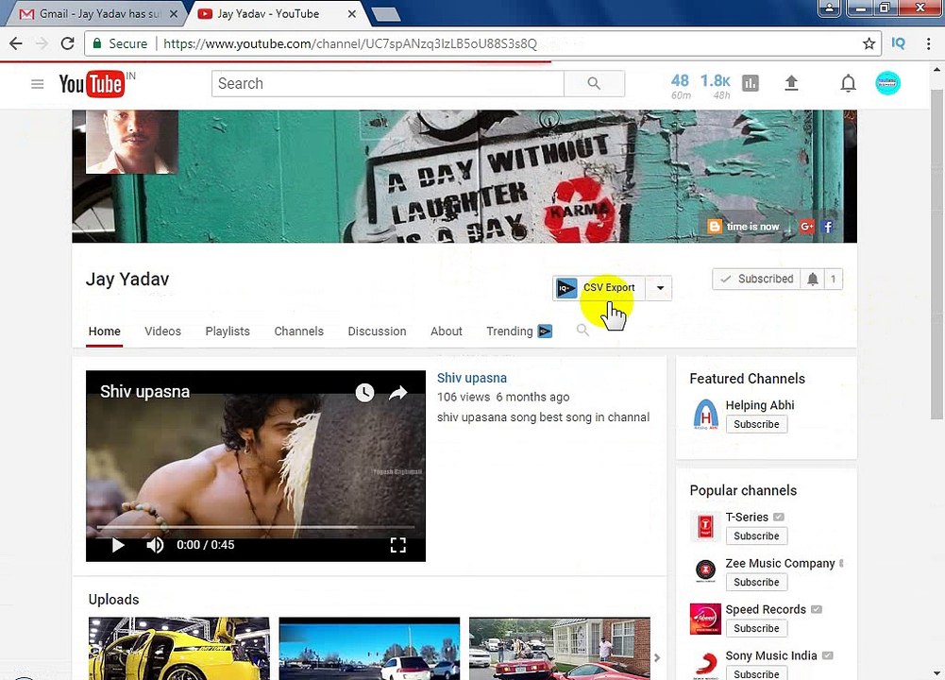Click the Sony Music India icon
This screenshot has width=945, height=680.
pyautogui.click(x=706, y=664)
